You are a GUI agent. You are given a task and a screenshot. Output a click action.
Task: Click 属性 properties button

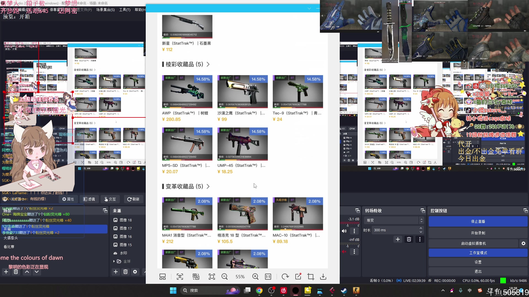(x=68, y=199)
